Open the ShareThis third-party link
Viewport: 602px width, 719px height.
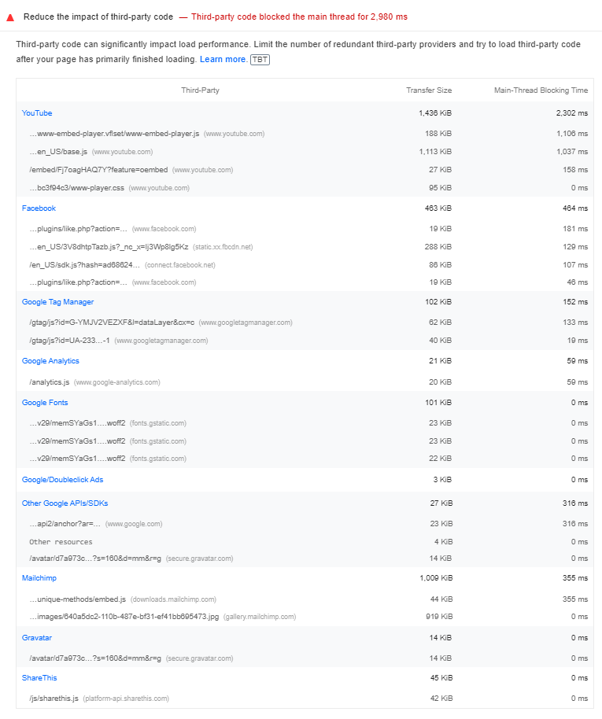(39, 677)
